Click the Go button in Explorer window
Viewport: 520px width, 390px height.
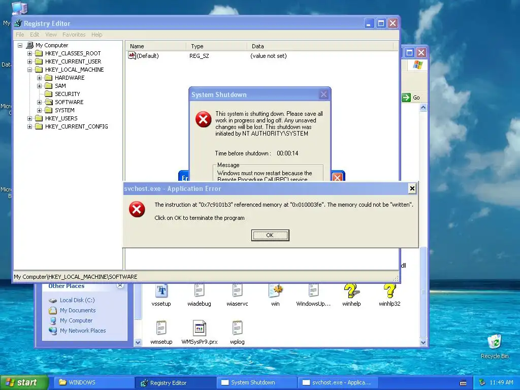coord(411,97)
